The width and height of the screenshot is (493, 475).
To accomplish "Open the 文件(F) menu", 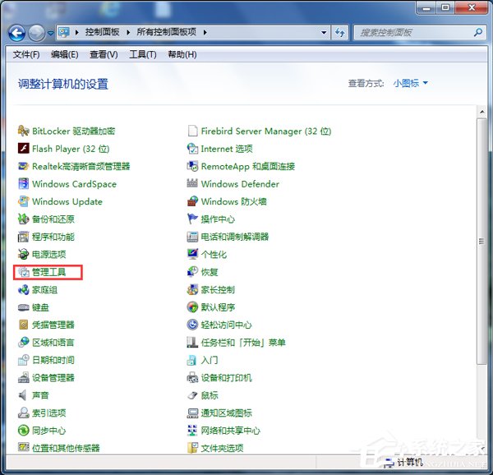I will [26, 54].
